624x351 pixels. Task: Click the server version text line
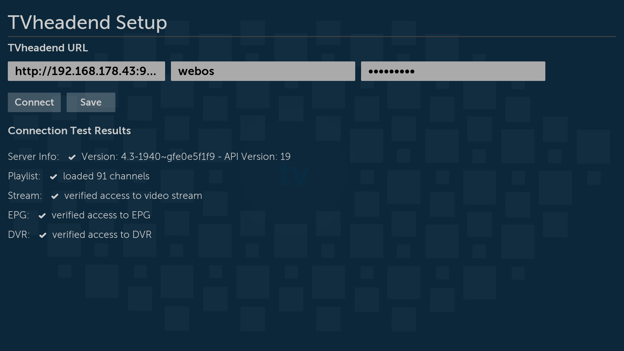(x=186, y=157)
